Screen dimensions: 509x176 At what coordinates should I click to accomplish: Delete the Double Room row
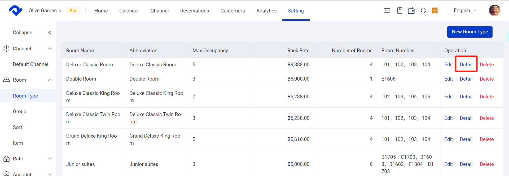click(486, 79)
